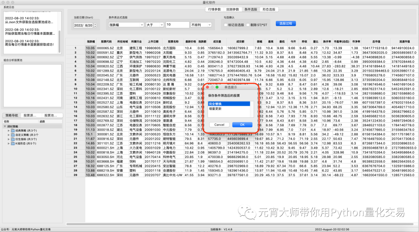Click the 股票代码 column header

coord(106,41)
